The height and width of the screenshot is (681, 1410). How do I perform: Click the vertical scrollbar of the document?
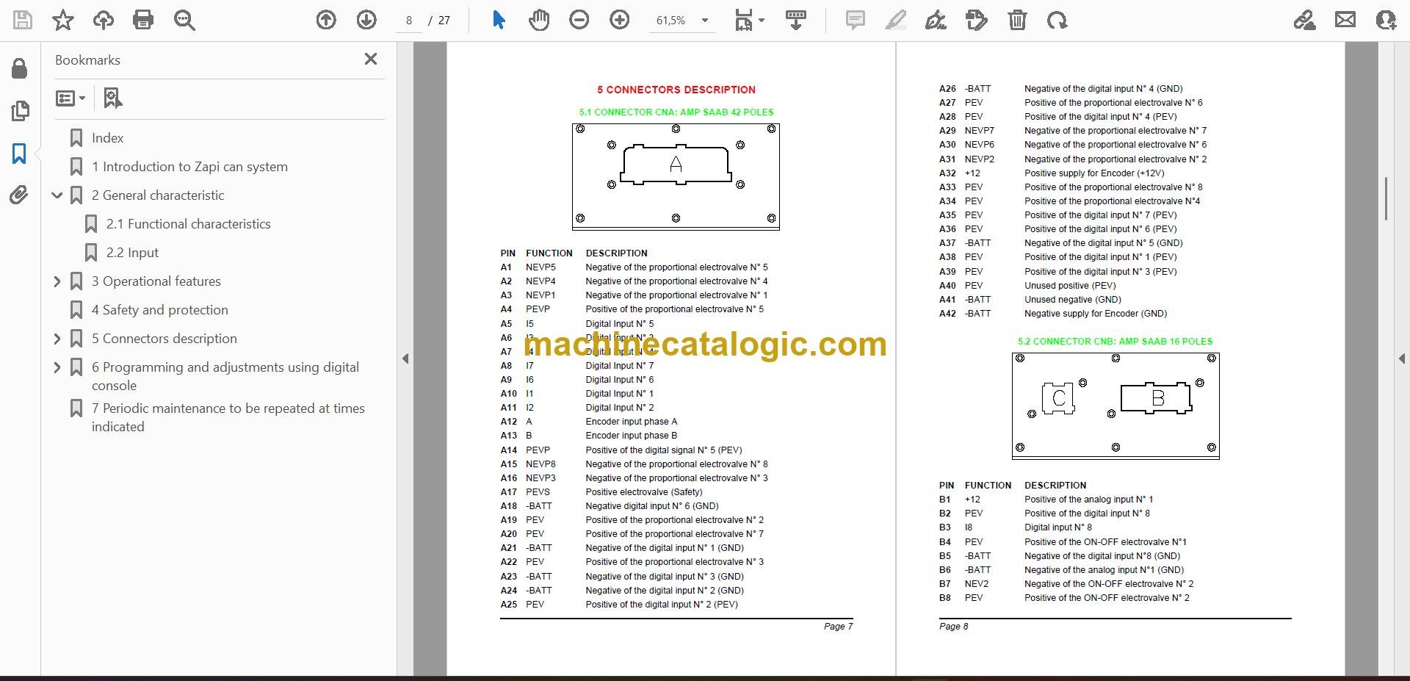pyautogui.click(x=1386, y=198)
